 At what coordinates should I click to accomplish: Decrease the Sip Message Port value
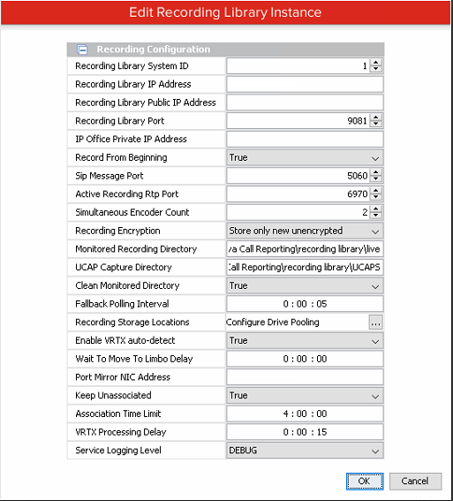click(x=376, y=178)
